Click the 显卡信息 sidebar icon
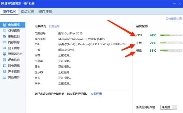 pyautogui.click(x=5, y=48)
